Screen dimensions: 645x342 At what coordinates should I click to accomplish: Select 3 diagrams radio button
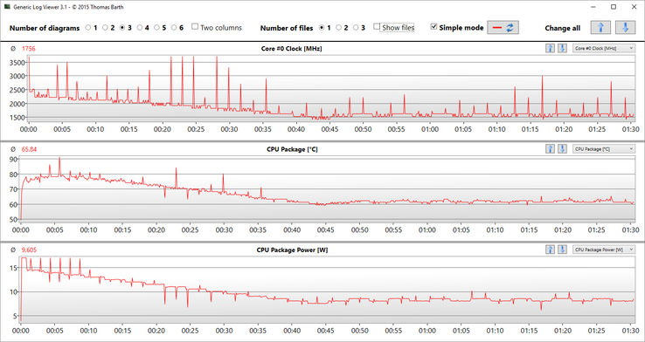[x=122, y=28]
